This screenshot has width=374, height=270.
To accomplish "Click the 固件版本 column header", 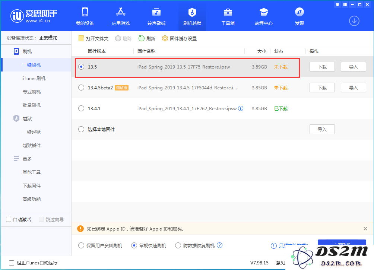I will (97, 51).
